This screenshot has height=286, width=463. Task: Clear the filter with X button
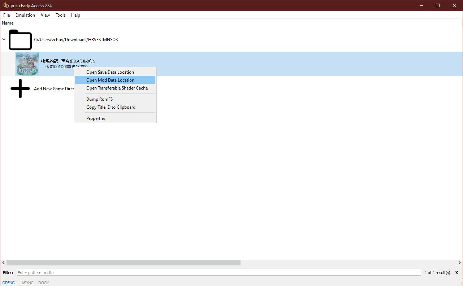[456, 273]
